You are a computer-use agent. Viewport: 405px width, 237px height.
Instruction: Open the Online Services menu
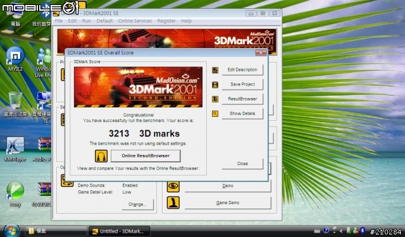coord(135,21)
